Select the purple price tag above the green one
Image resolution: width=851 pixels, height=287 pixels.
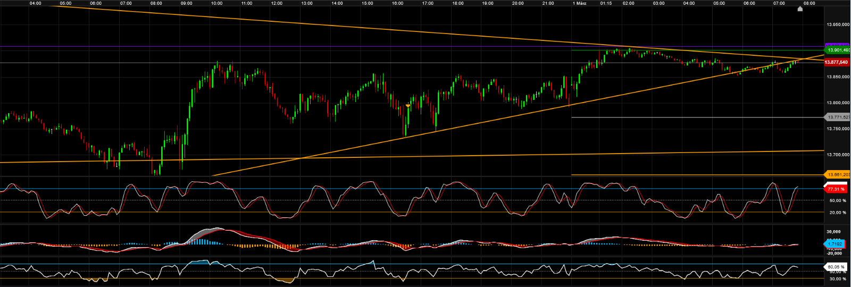tap(837, 45)
